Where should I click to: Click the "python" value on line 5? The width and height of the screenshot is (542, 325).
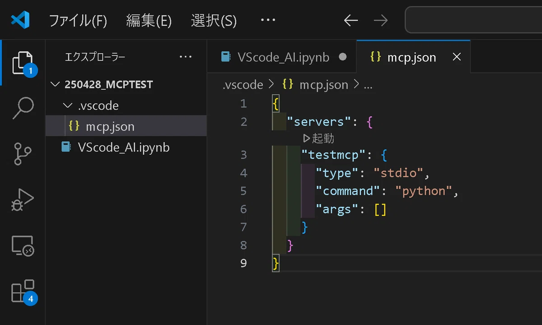424,191
